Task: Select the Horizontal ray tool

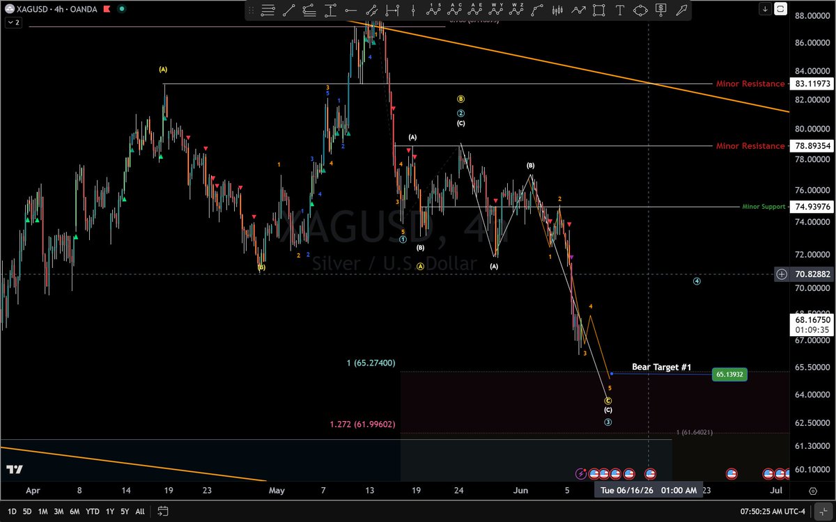Action: point(351,10)
